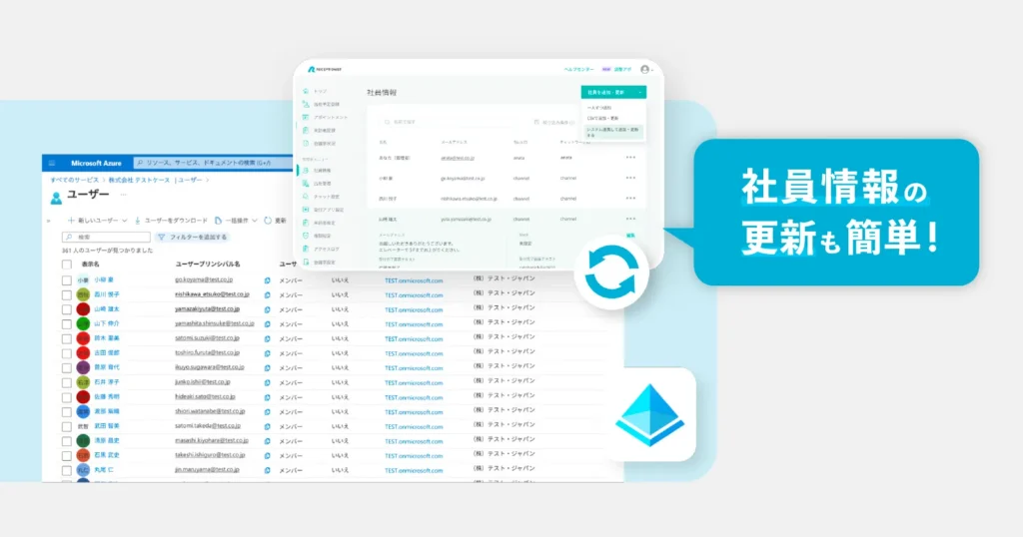This screenshot has height=537, width=1023.
Task: Click the 検索 user search field
Action: 106,238
